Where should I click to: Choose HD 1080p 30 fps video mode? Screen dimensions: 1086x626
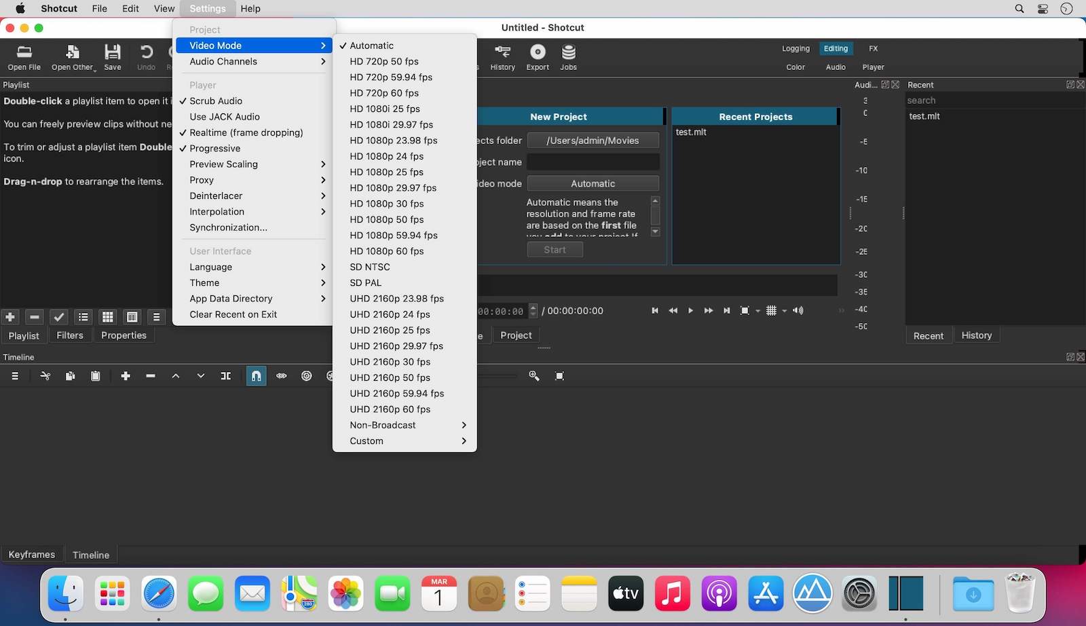(405, 204)
